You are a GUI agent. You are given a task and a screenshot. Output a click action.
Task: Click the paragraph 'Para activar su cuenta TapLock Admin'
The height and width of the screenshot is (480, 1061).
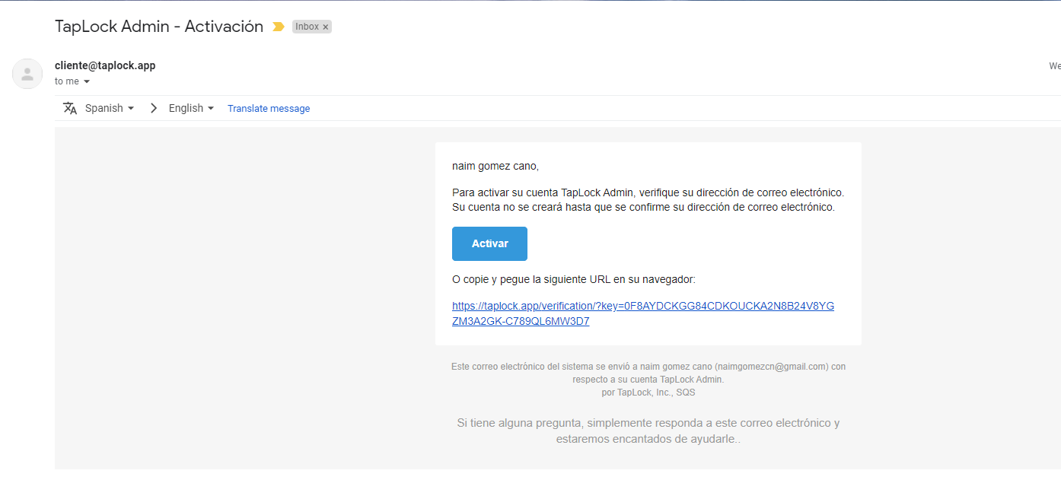click(648, 200)
